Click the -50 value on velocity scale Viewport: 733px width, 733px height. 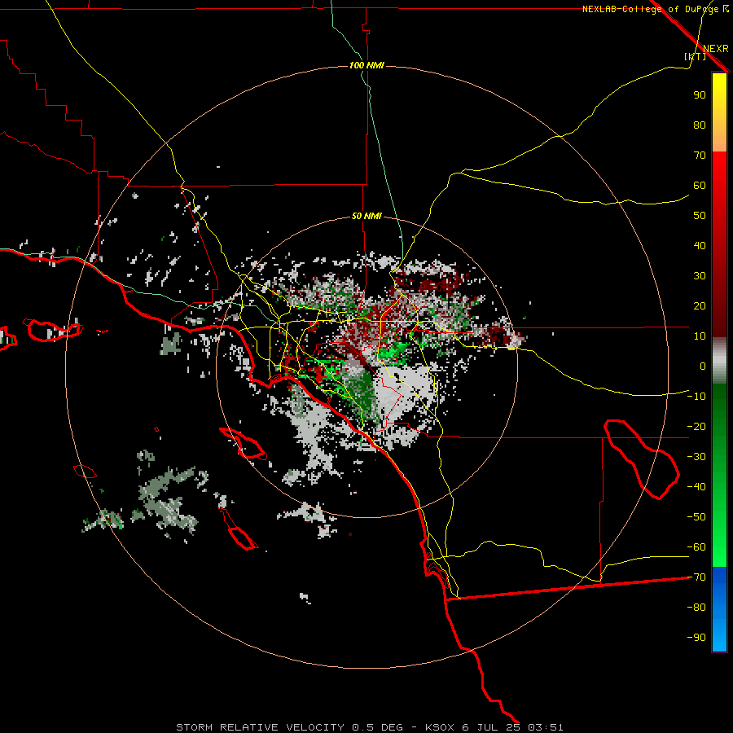(x=696, y=517)
